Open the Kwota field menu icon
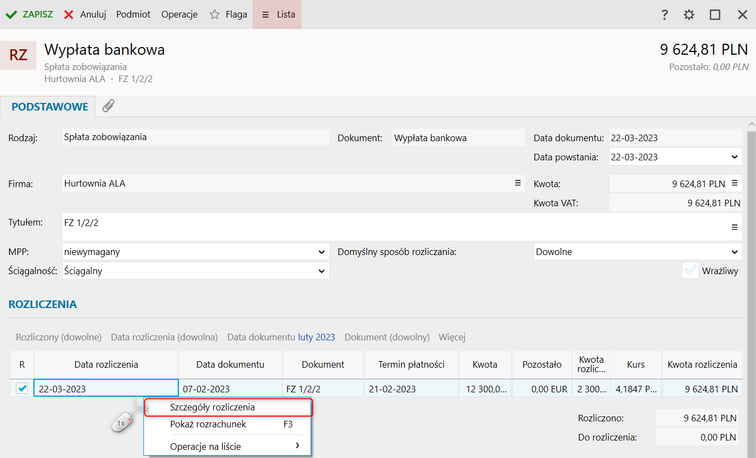Image resolution: width=756 pixels, height=458 pixels. pos(735,183)
